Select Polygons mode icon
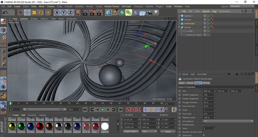This screenshot has width=258, height=137. pos(3,64)
